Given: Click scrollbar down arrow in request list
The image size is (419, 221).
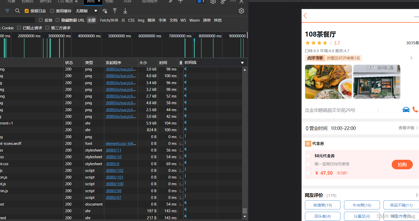Looking at the screenshot, I should tap(245, 217).
